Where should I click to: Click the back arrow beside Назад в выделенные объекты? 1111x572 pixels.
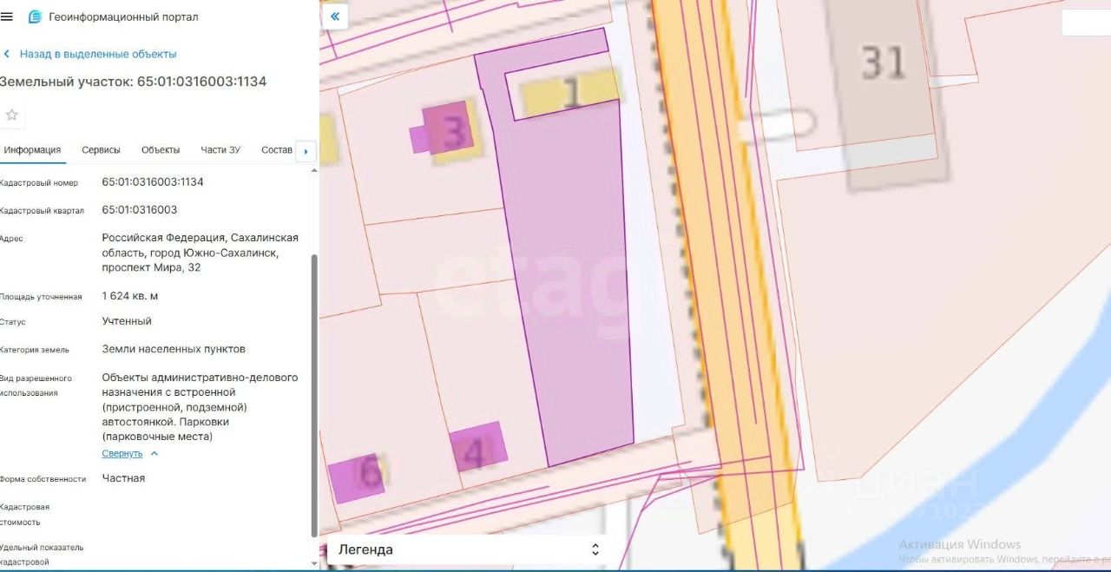tap(7, 54)
